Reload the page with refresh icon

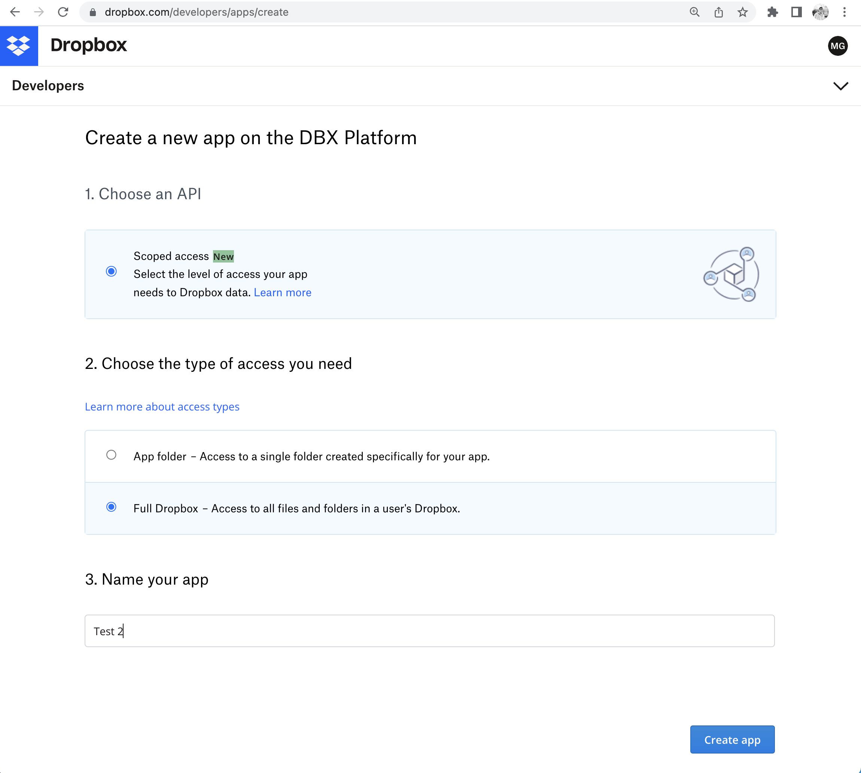63,12
